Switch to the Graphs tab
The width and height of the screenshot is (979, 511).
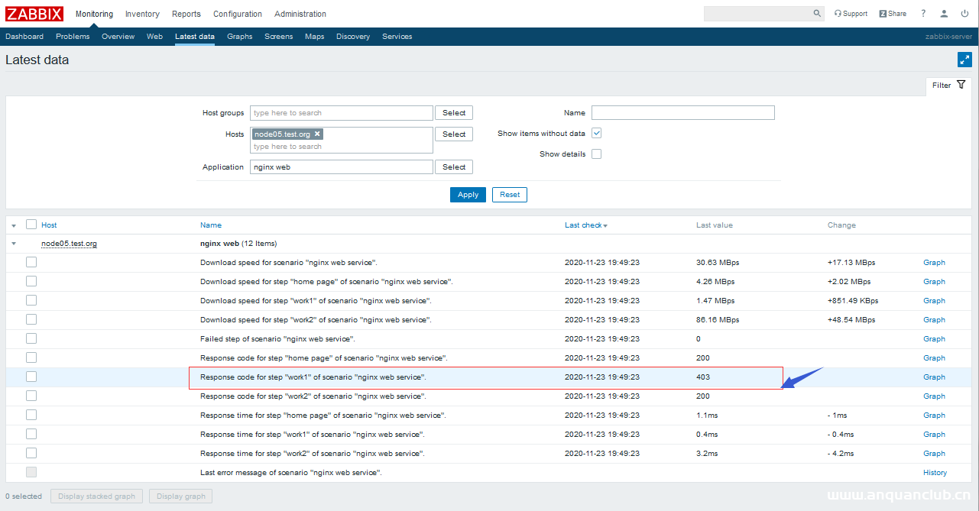point(239,36)
